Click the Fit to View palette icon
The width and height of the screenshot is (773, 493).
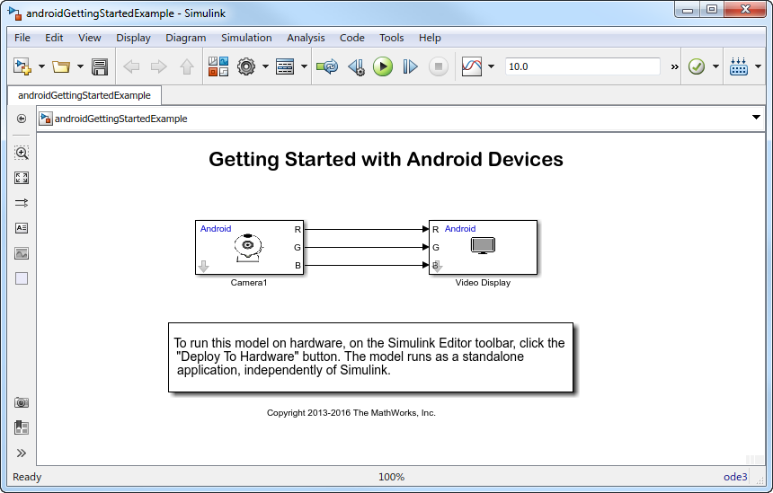tap(22, 178)
